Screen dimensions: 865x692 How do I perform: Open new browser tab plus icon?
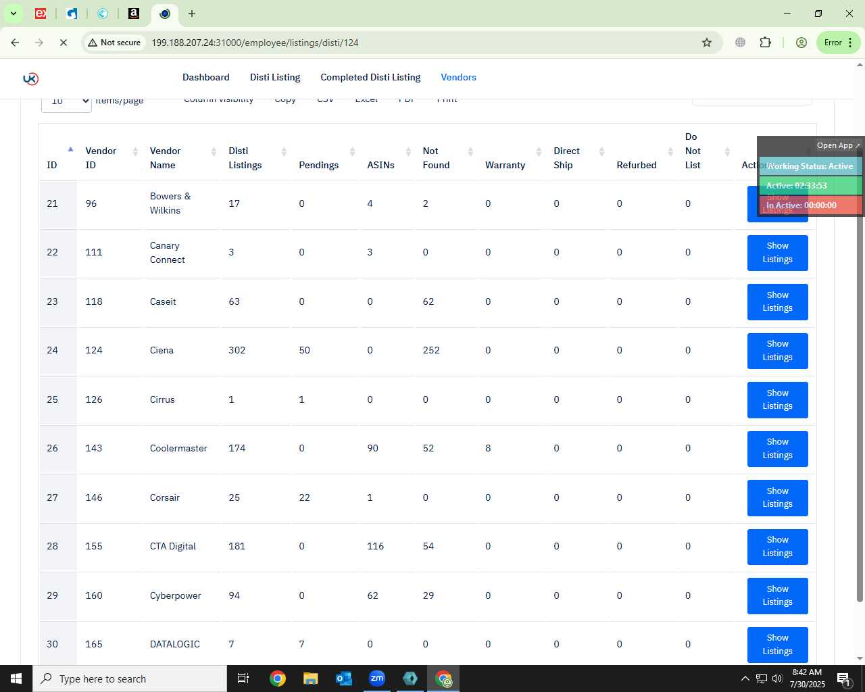pyautogui.click(x=192, y=14)
